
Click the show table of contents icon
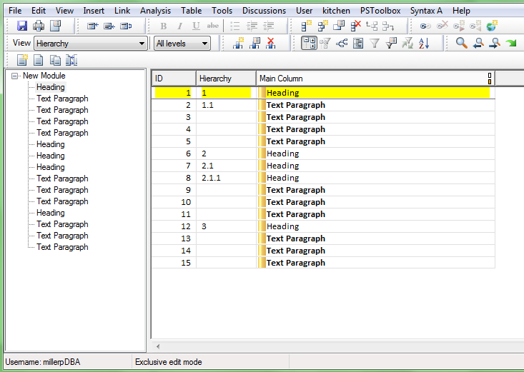pos(358,43)
